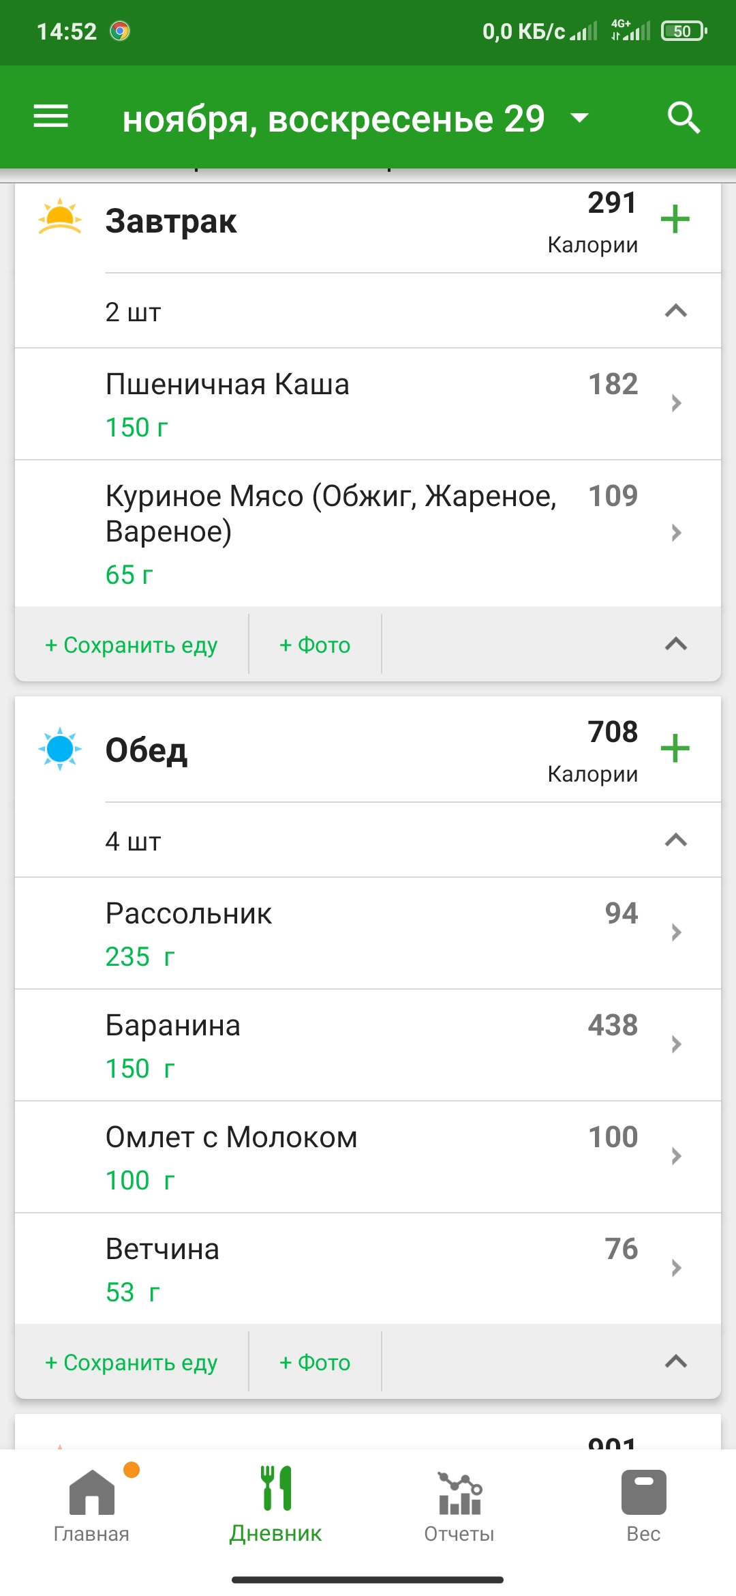The width and height of the screenshot is (736, 1596).
Task: Tap the arrow next to Рассольник
Action: click(676, 932)
